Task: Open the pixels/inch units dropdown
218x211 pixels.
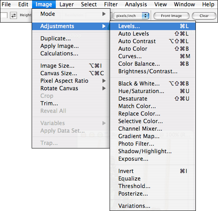Action: point(131,16)
